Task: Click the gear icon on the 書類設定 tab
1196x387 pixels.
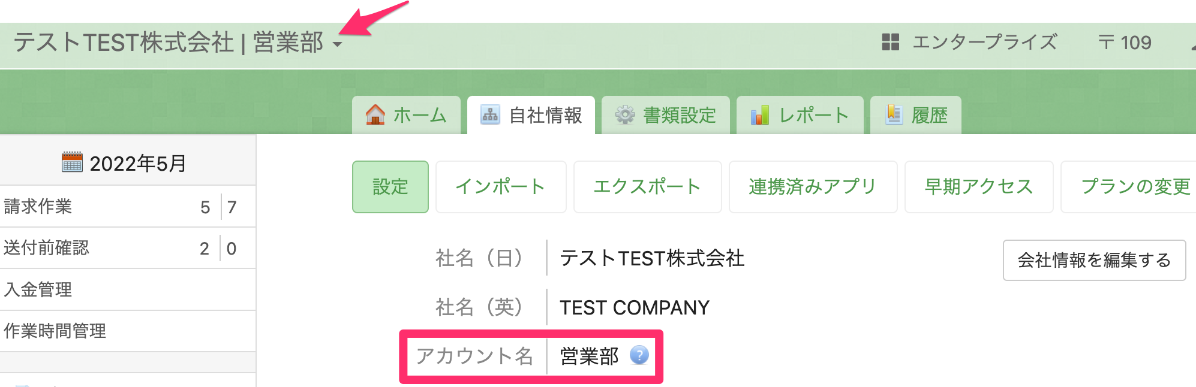Action: click(626, 116)
